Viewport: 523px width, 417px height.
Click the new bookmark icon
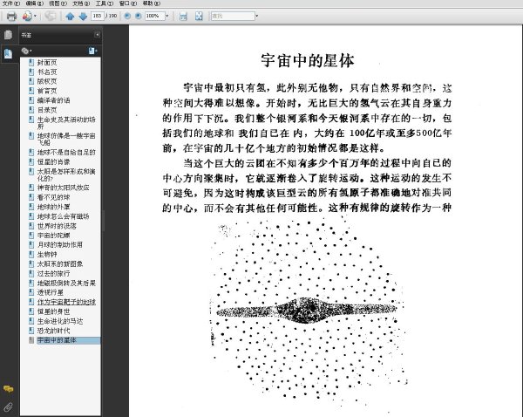92,51
